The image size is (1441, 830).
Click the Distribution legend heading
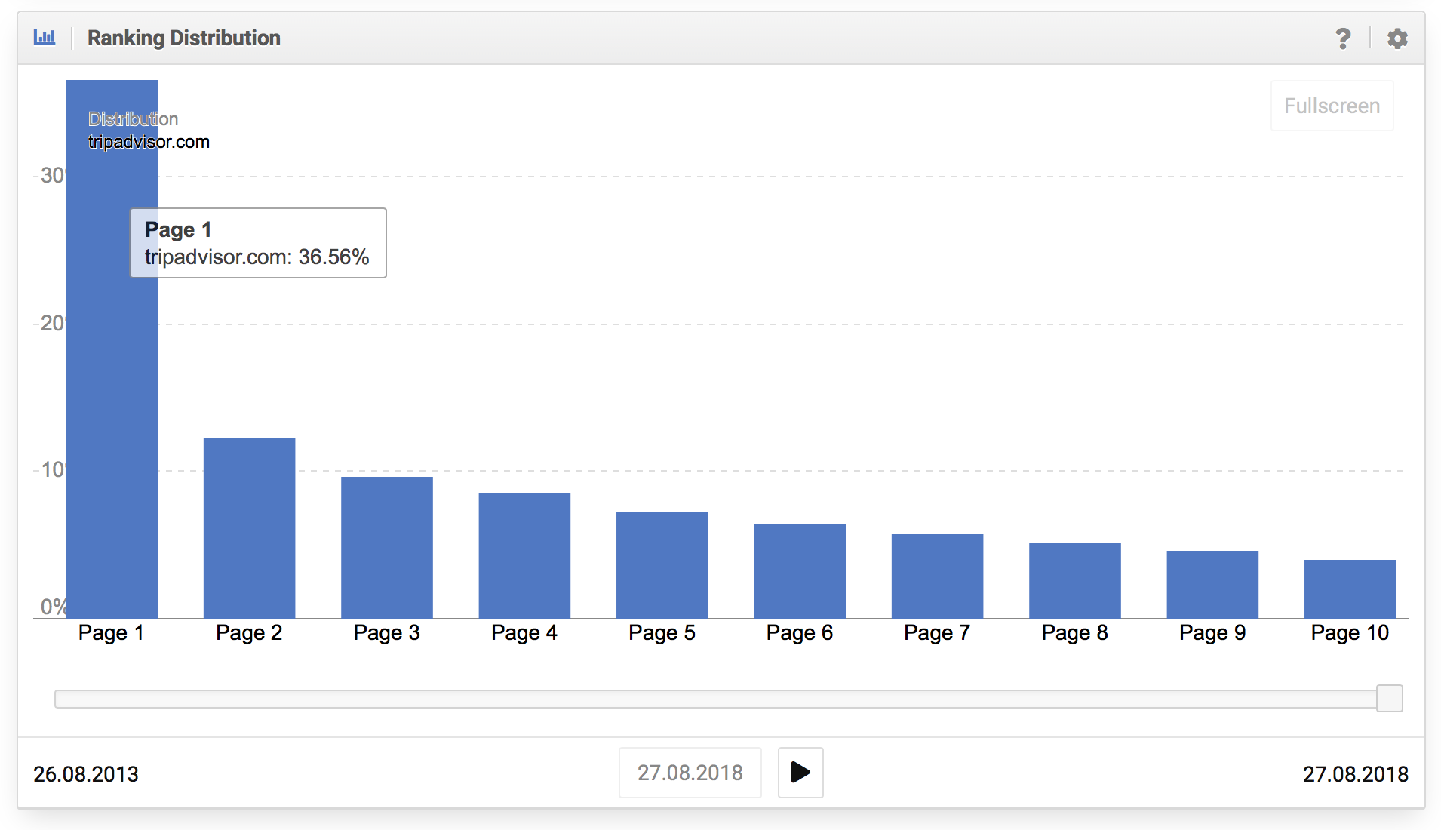coord(133,119)
